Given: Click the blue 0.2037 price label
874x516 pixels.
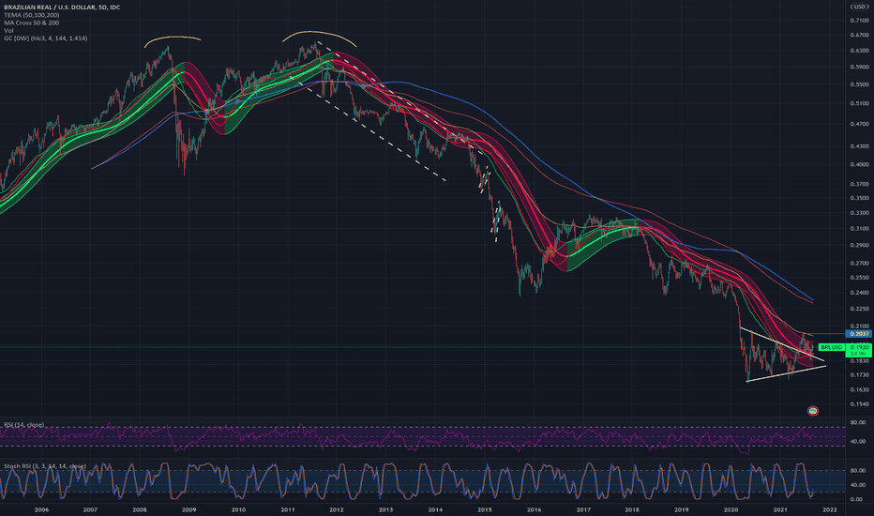Looking at the screenshot, I should (860, 334).
